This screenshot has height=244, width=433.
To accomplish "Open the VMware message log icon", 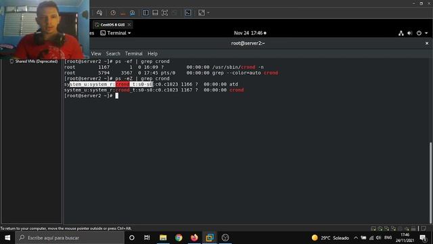I will click(x=424, y=228).
